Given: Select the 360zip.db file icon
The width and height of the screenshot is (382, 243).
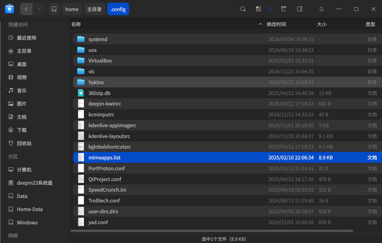Looking at the screenshot, I should pos(81,93).
